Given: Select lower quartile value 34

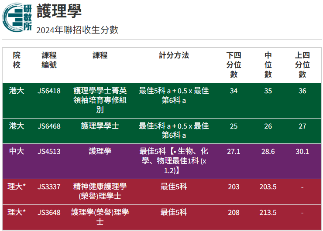Looking at the screenshot, I should 234,91.
